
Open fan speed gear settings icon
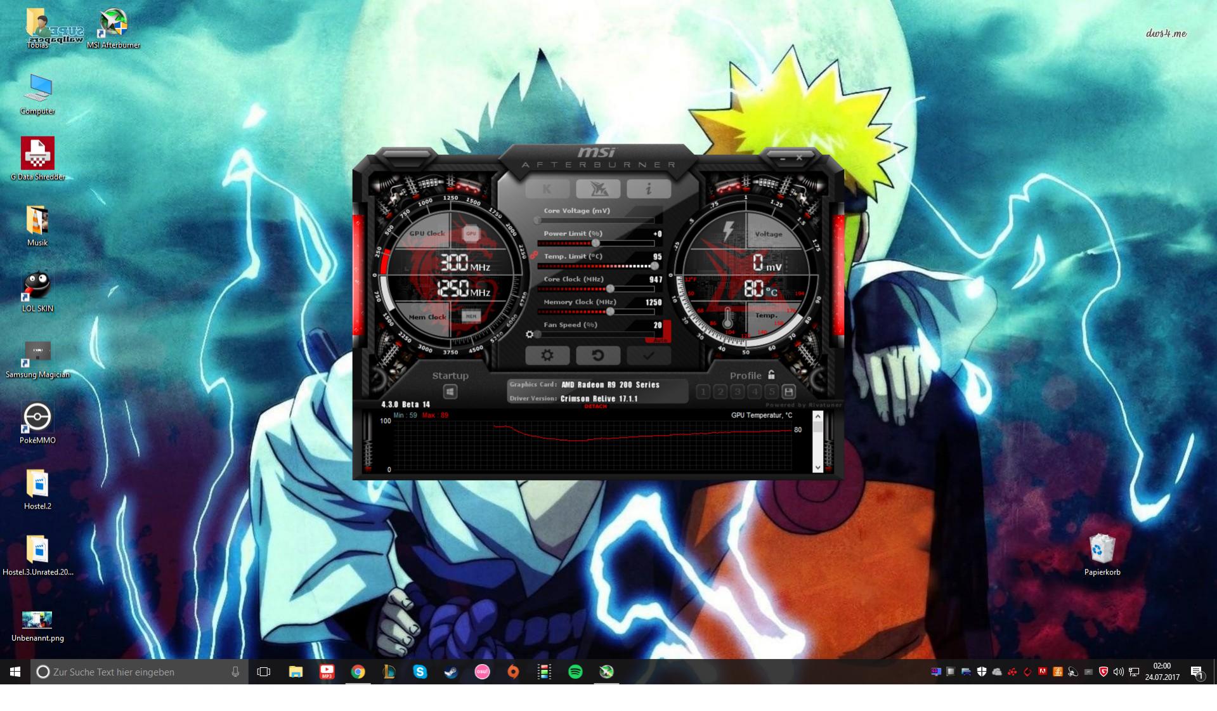point(530,334)
